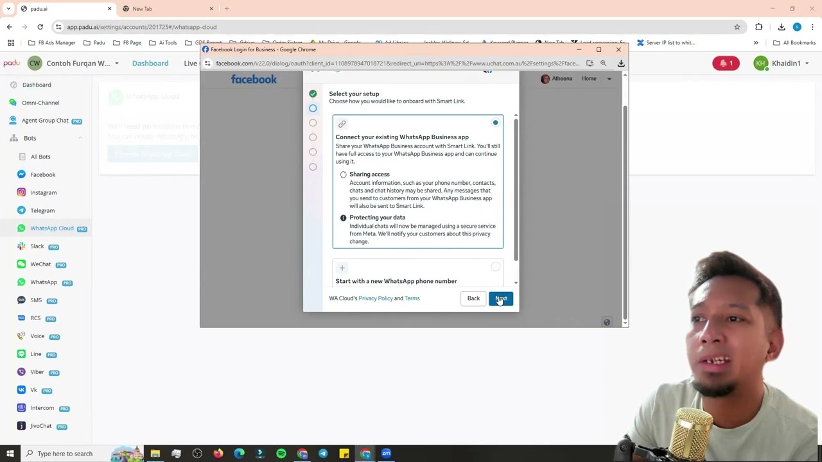Open the Privacy Policy link
Image resolution: width=822 pixels, height=462 pixels.
coord(376,298)
